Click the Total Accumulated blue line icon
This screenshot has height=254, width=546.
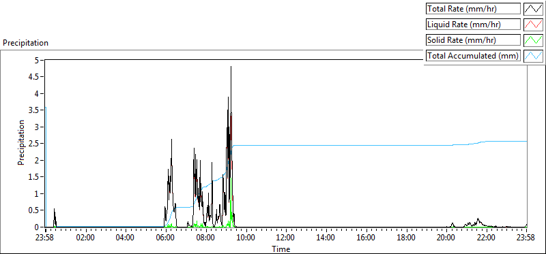click(534, 56)
